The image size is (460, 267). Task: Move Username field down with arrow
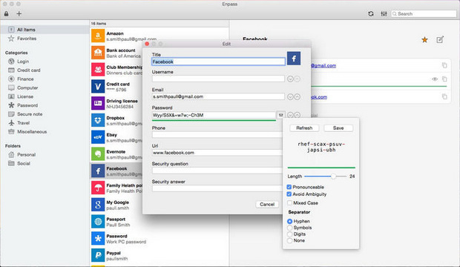[290, 79]
